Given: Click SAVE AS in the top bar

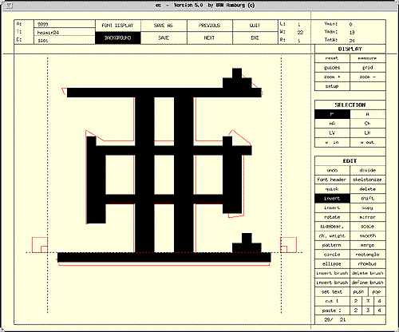Looking at the screenshot, I should coord(164,26).
